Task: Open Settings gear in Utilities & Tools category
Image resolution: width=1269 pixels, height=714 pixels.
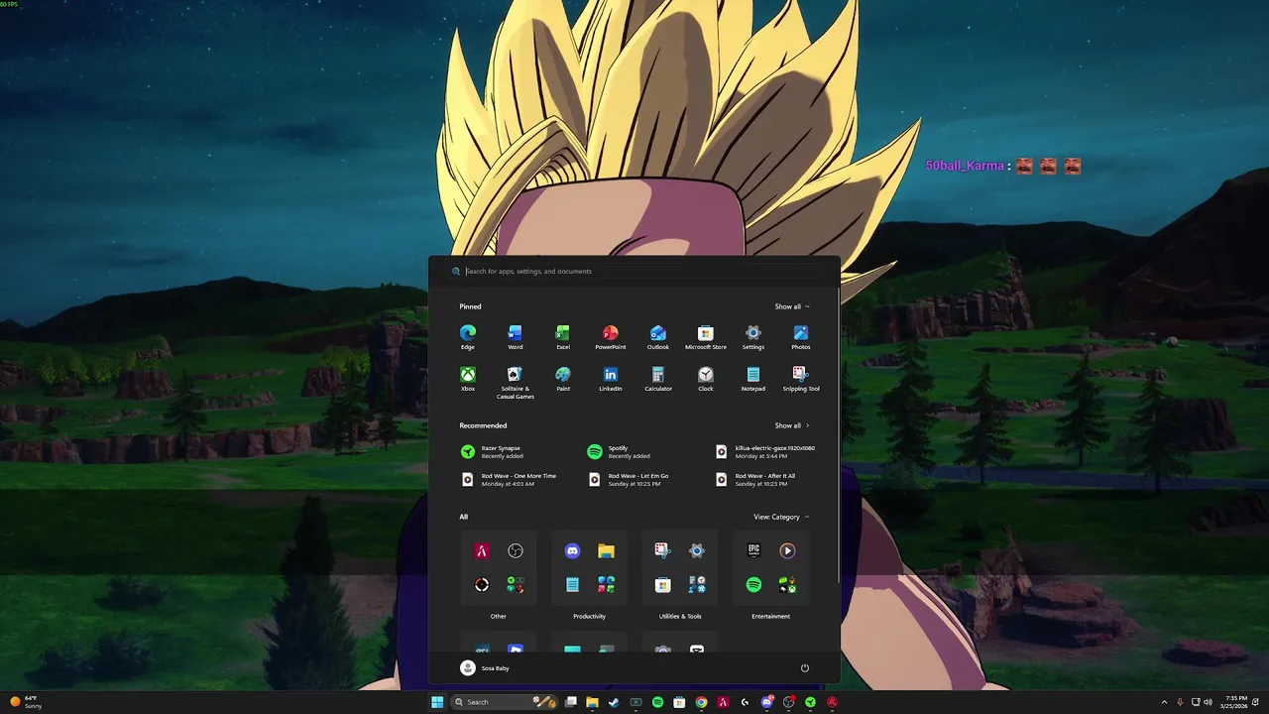Action: click(x=696, y=551)
